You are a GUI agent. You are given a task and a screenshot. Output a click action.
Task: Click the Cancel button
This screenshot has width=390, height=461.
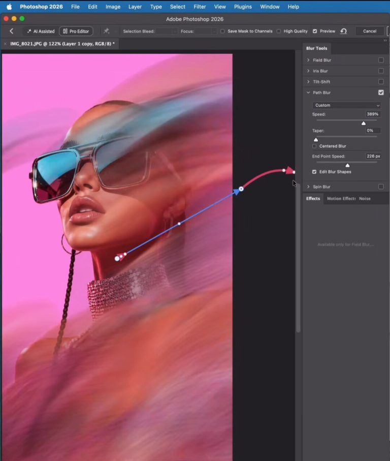coord(370,31)
